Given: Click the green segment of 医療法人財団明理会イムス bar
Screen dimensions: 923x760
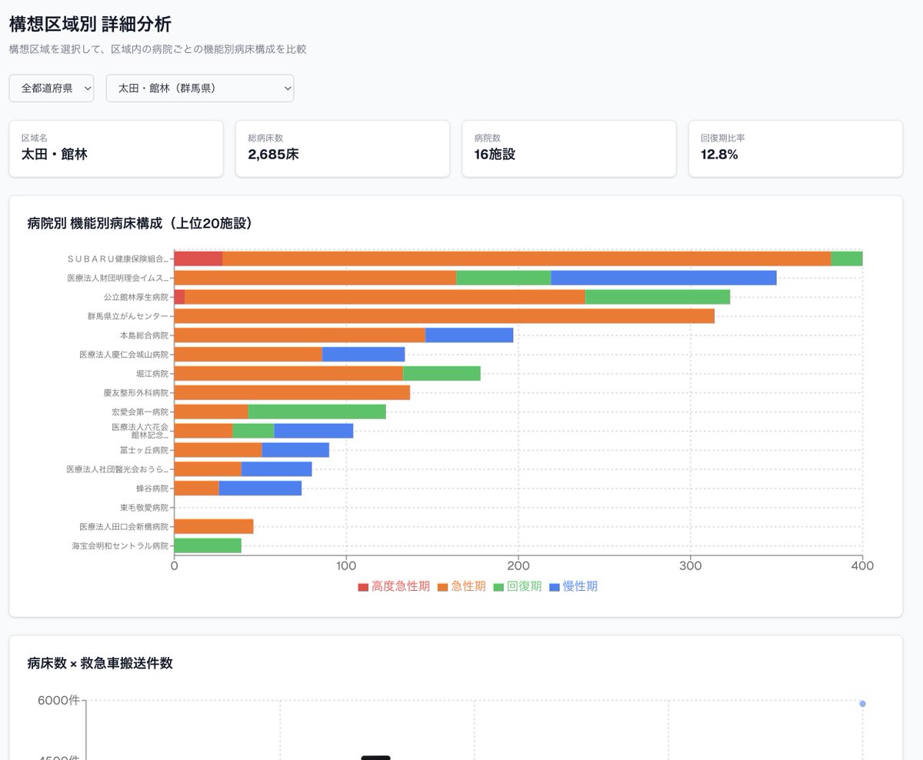Looking at the screenshot, I should point(504,278).
